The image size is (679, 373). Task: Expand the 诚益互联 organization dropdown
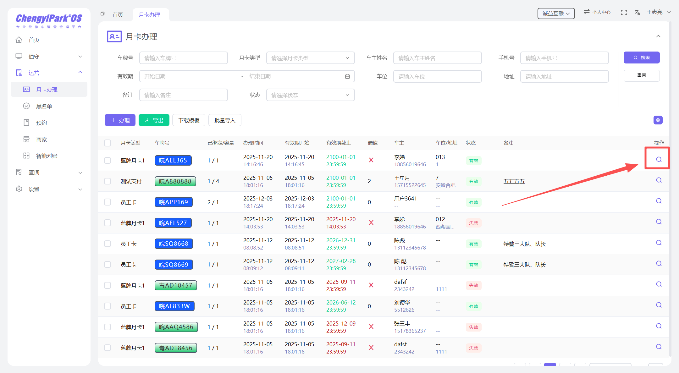tap(556, 14)
